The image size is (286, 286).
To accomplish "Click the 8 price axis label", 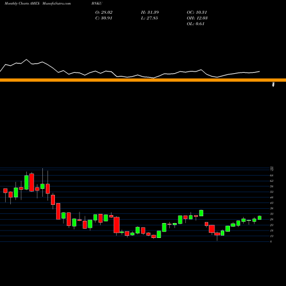I will [x=271, y=241].
